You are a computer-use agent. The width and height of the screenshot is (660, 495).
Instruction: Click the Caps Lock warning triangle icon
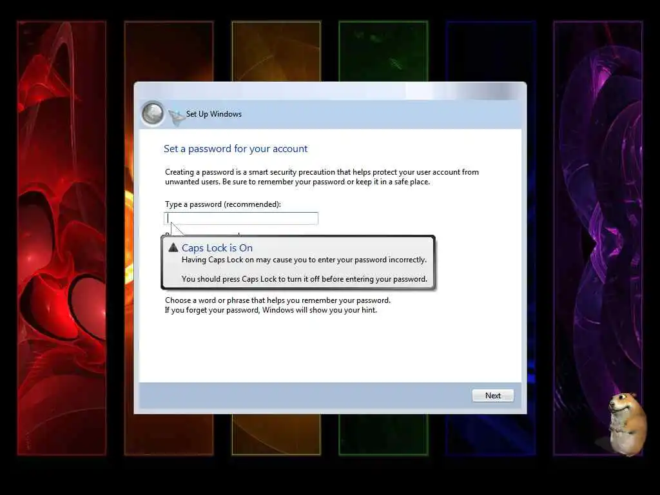coord(173,247)
